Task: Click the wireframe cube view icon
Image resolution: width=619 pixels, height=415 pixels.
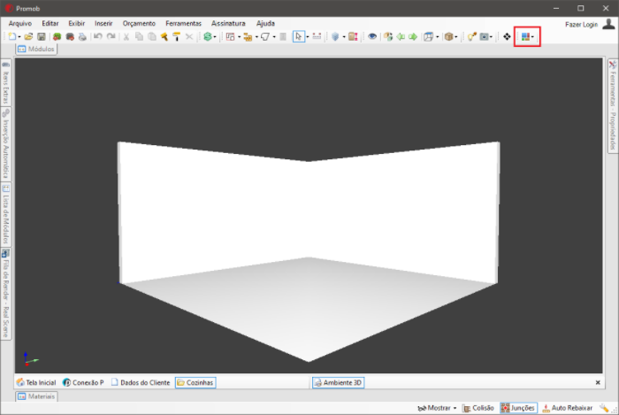Action: pyautogui.click(x=428, y=37)
